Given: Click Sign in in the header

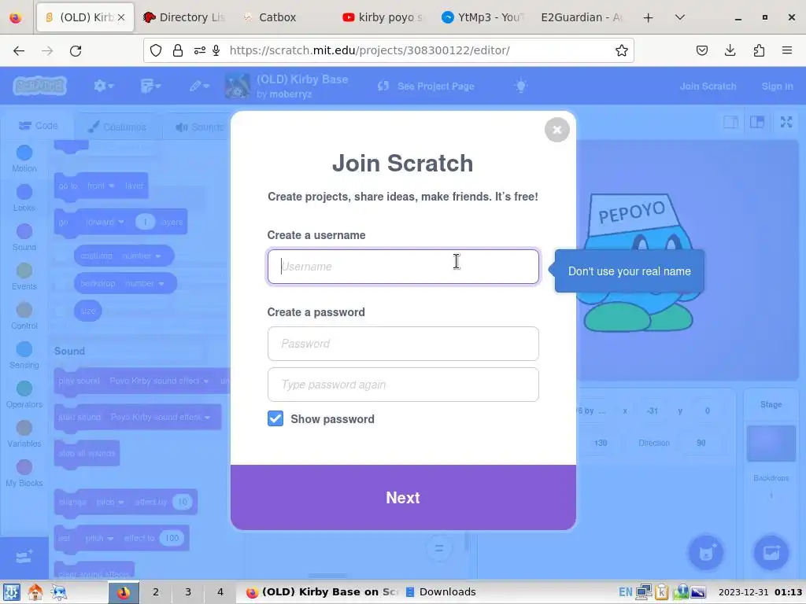Looking at the screenshot, I should 777,87.
